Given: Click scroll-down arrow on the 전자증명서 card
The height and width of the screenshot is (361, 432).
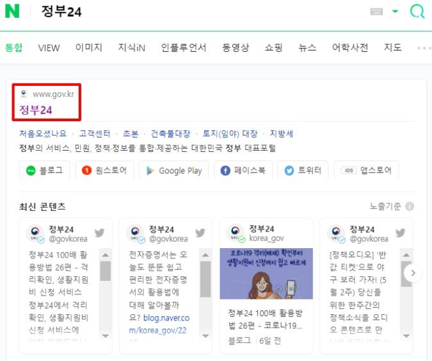Looking at the screenshot, I should coord(205,336).
